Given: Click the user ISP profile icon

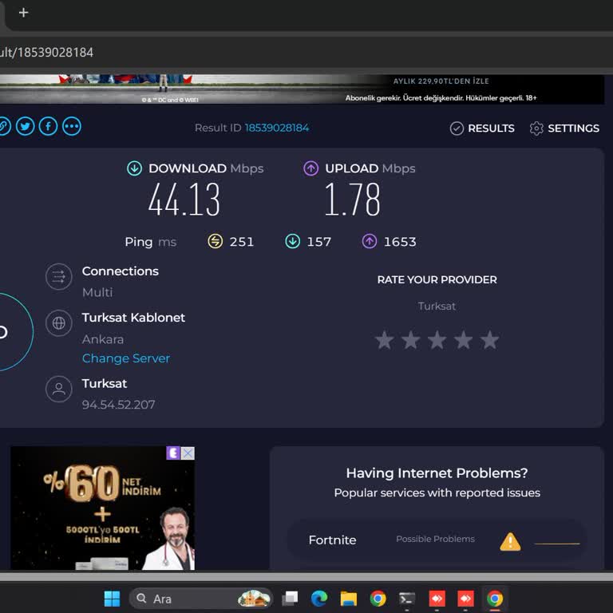Looking at the screenshot, I should [58, 389].
